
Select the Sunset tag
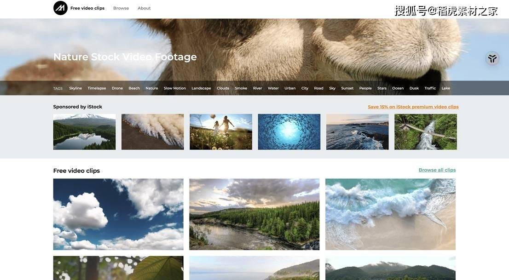347,88
